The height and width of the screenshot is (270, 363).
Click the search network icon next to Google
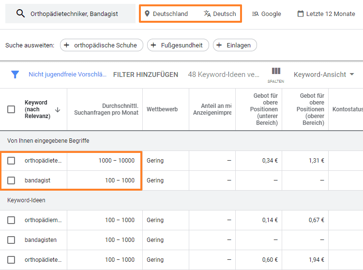255,14
